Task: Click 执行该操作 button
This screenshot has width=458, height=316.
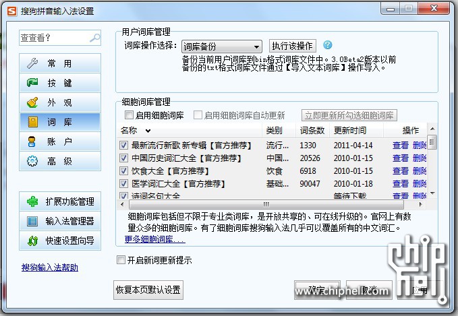Action: pyautogui.click(x=292, y=46)
